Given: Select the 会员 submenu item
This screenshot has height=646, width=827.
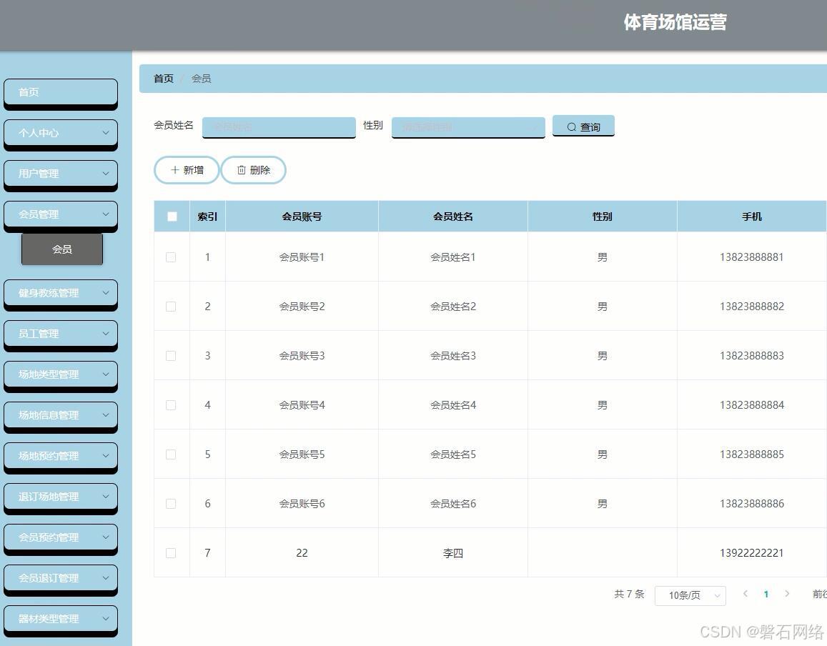Looking at the screenshot, I should tap(62, 249).
